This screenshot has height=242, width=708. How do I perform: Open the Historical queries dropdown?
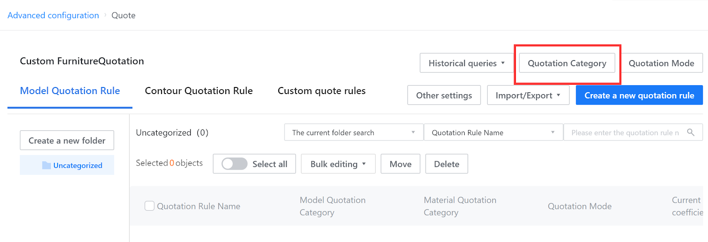click(466, 63)
